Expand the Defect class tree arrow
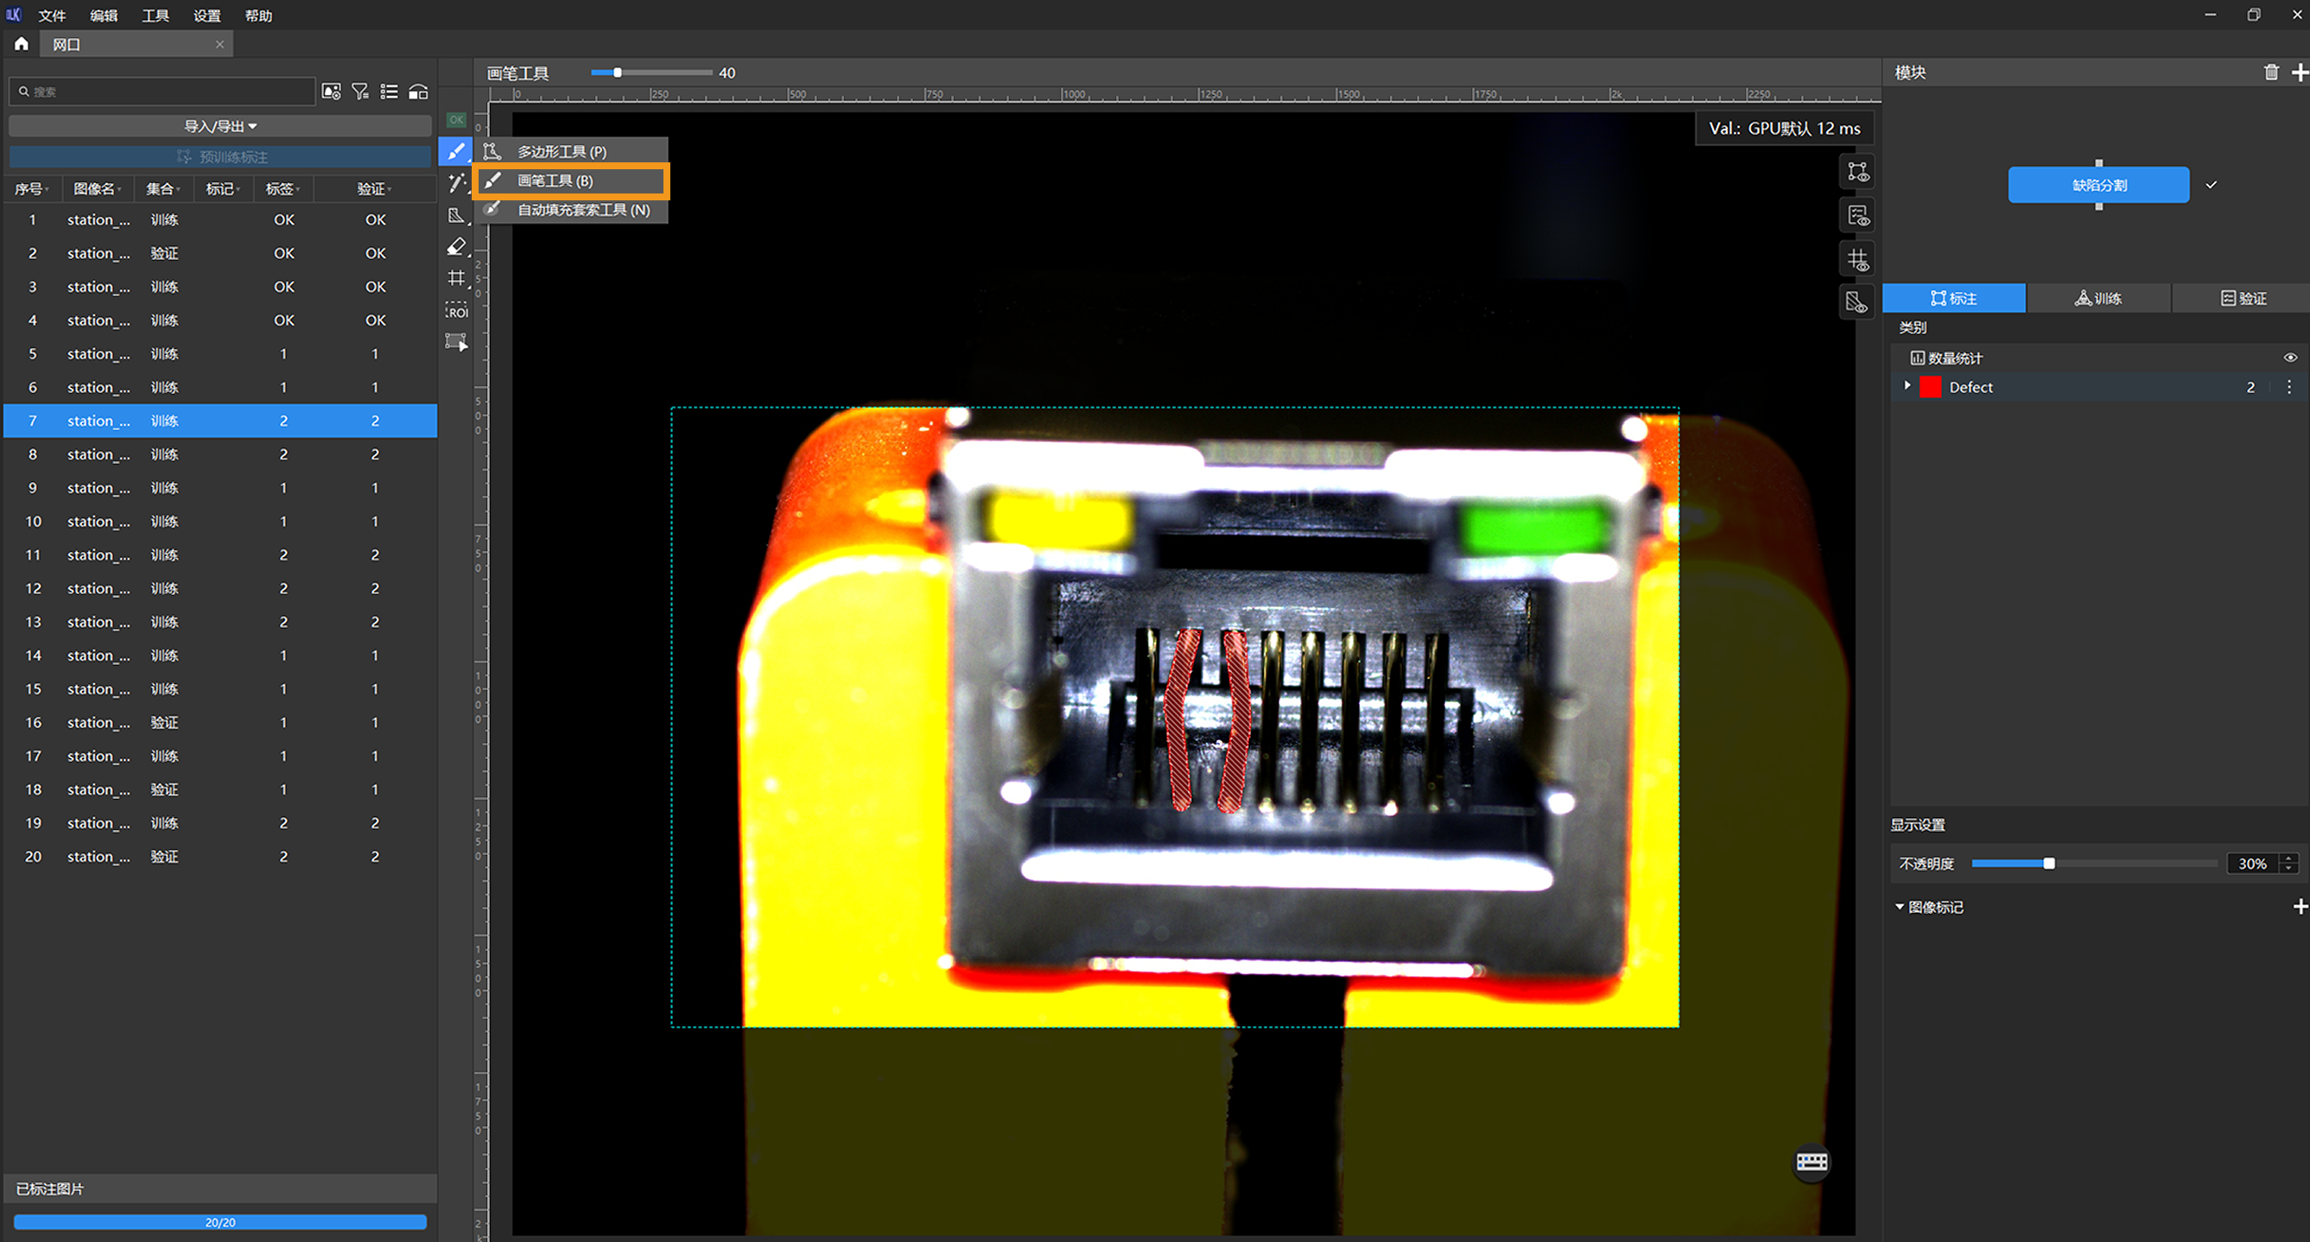 [x=1907, y=385]
